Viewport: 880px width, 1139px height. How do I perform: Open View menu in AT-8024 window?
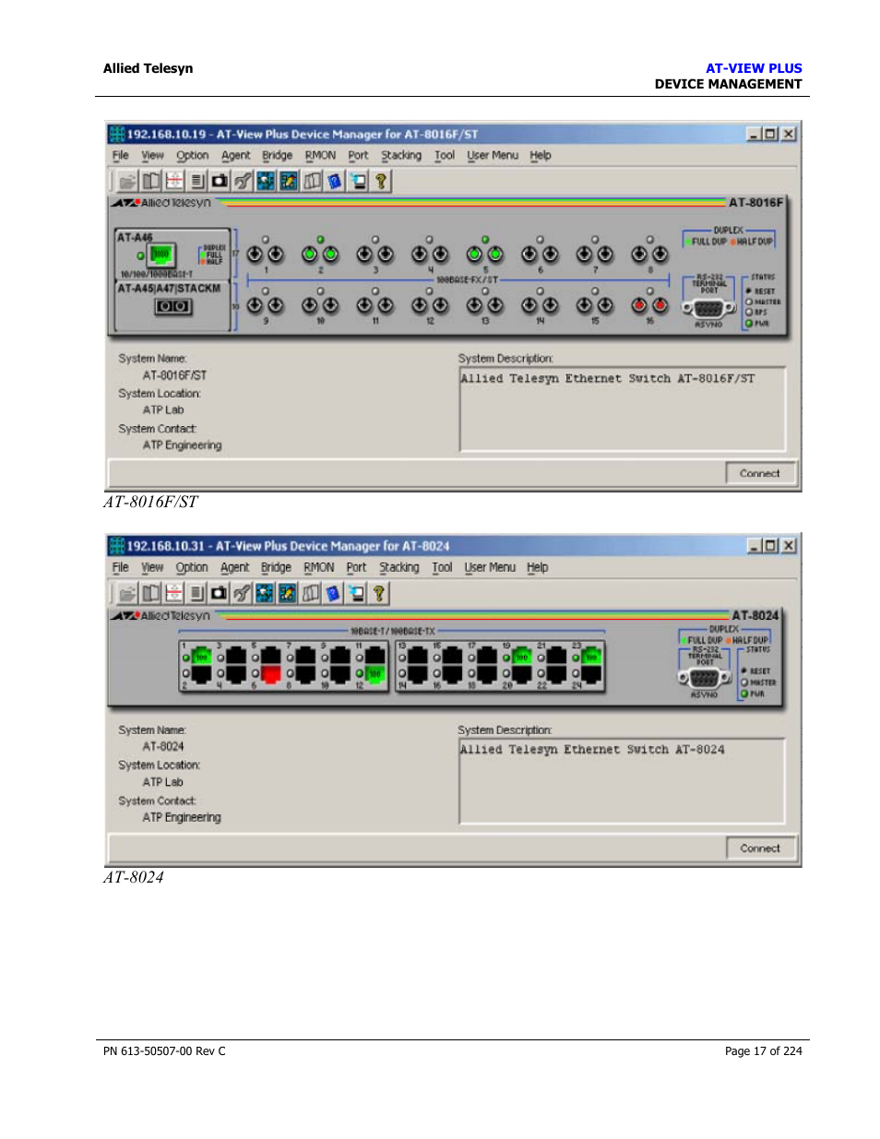(152, 567)
